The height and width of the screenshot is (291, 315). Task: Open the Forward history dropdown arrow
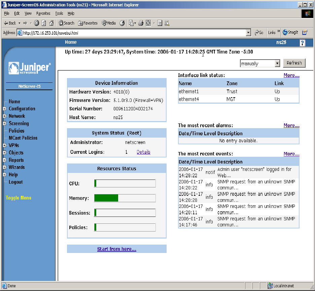pos(31,23)
